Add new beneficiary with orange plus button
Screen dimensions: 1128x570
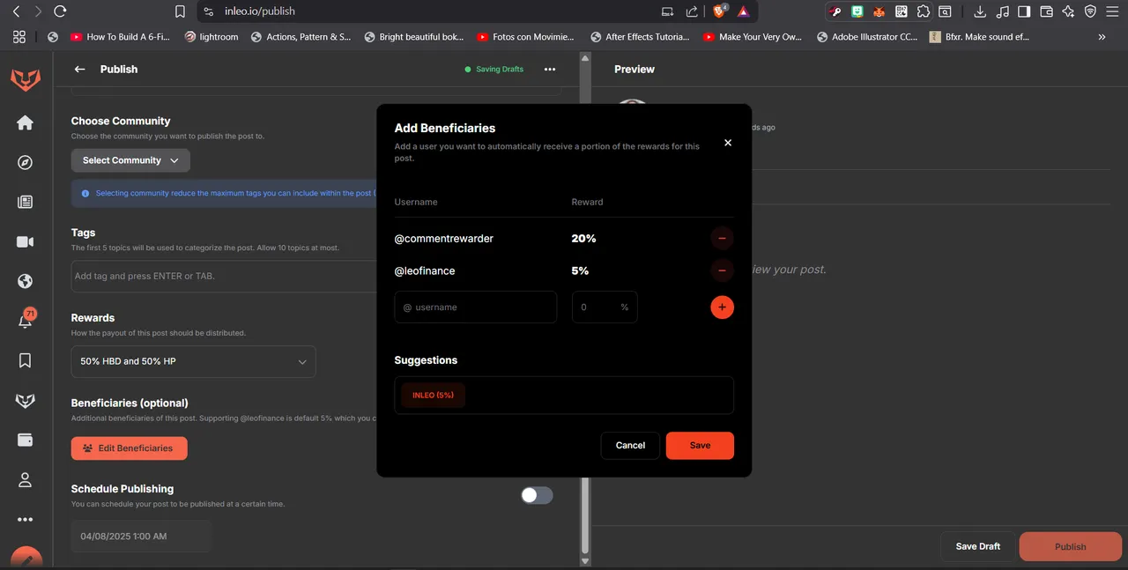(722, 307)
